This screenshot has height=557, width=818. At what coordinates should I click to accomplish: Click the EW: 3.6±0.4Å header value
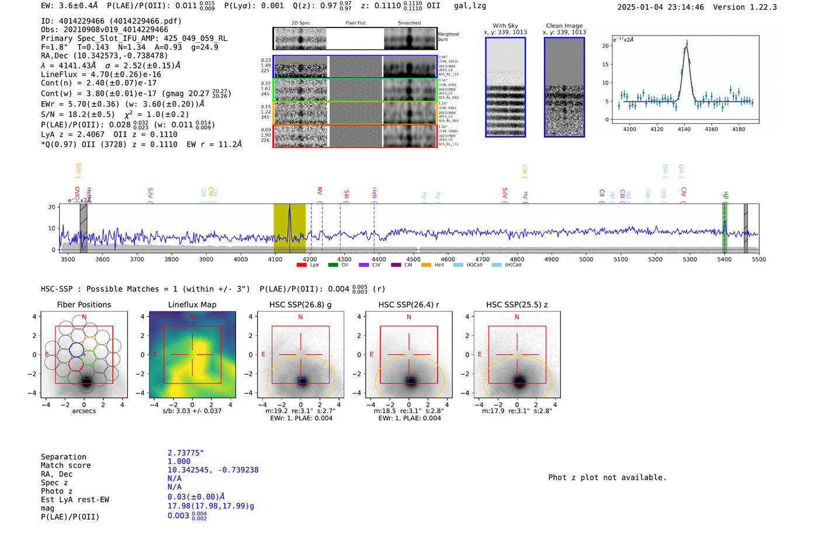(70, 6)
